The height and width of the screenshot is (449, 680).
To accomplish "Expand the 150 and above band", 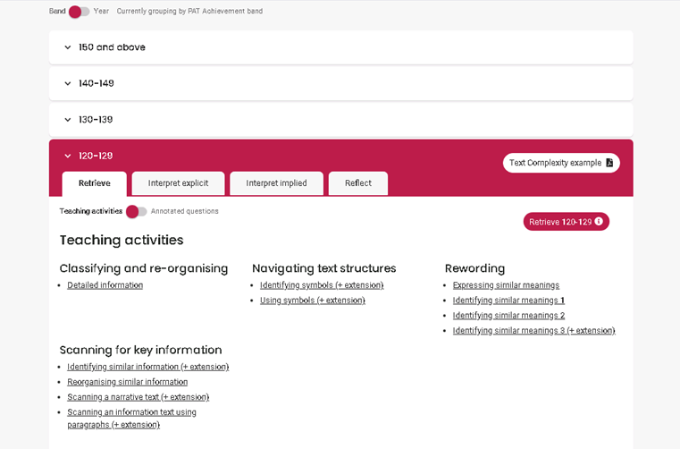I will (x=340, y=47).
